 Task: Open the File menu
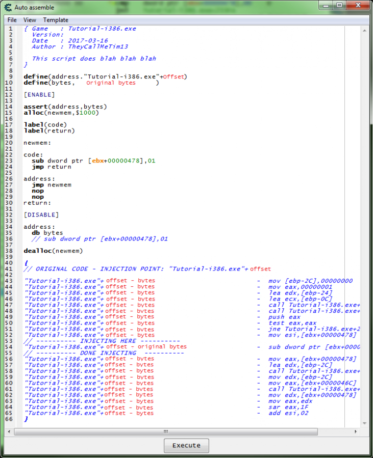point(12,20)
